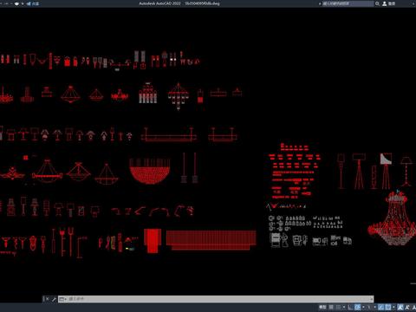Open the polar tracking angle dropdown arrow
Viewport: 416px width, 312px height.
(363, 307)
